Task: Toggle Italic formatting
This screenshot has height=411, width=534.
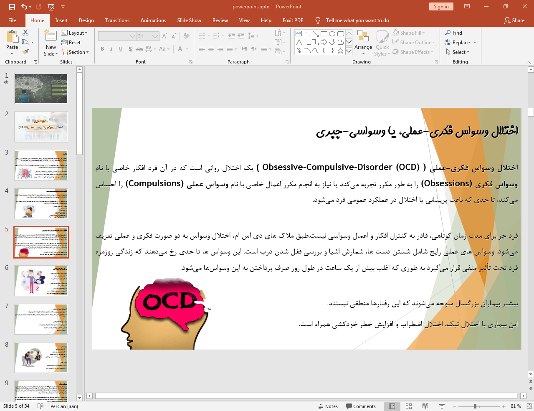Action: 111,49
